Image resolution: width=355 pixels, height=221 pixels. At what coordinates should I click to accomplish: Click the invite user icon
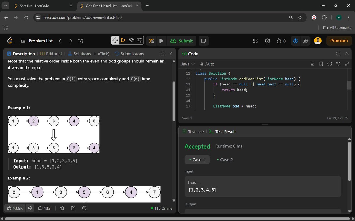(306, 41)
